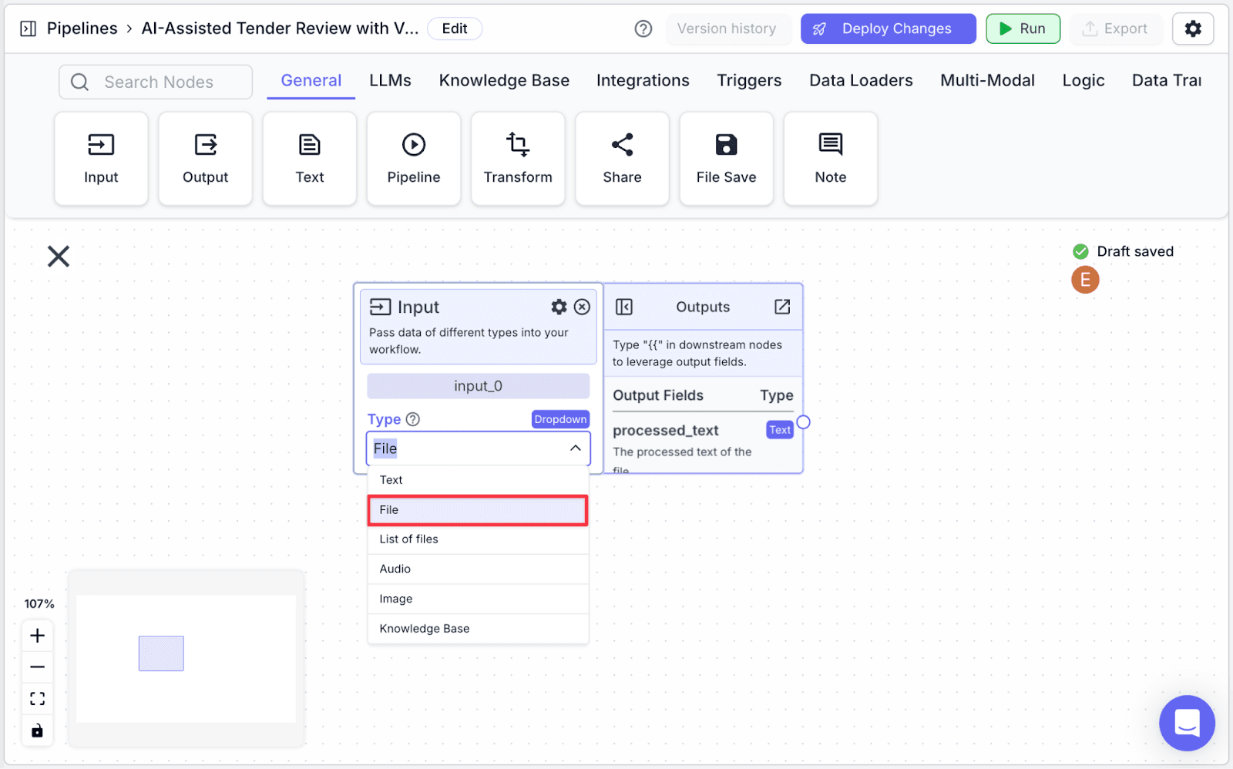Toggle canvas lock icon
The image size is (1233, 769).
[x=38, y=730]
